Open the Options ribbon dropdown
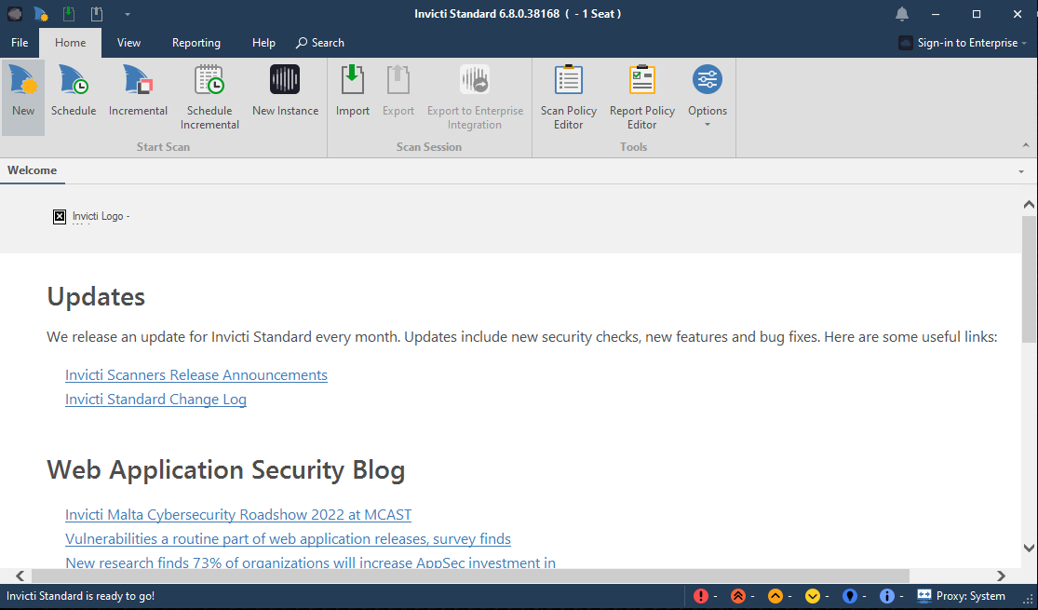 tap(707, 98)
